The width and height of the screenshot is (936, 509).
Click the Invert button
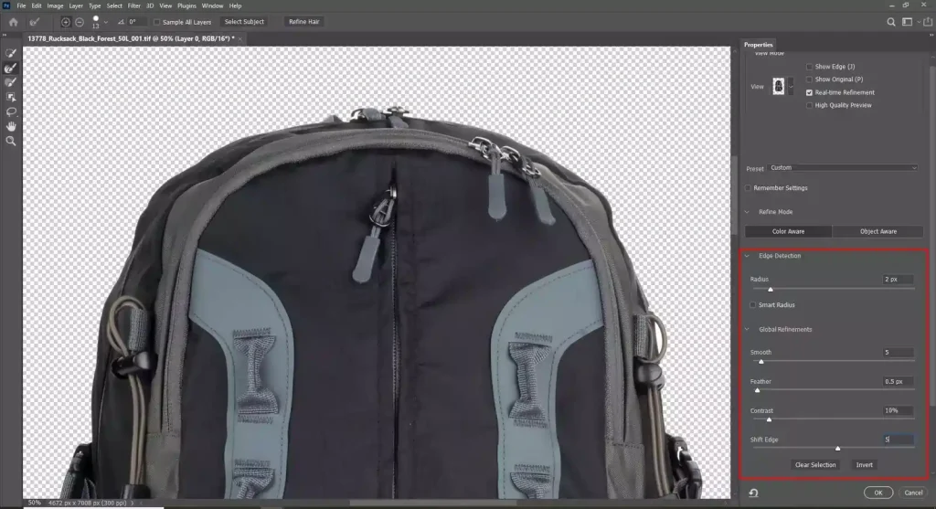coord(864,465)
